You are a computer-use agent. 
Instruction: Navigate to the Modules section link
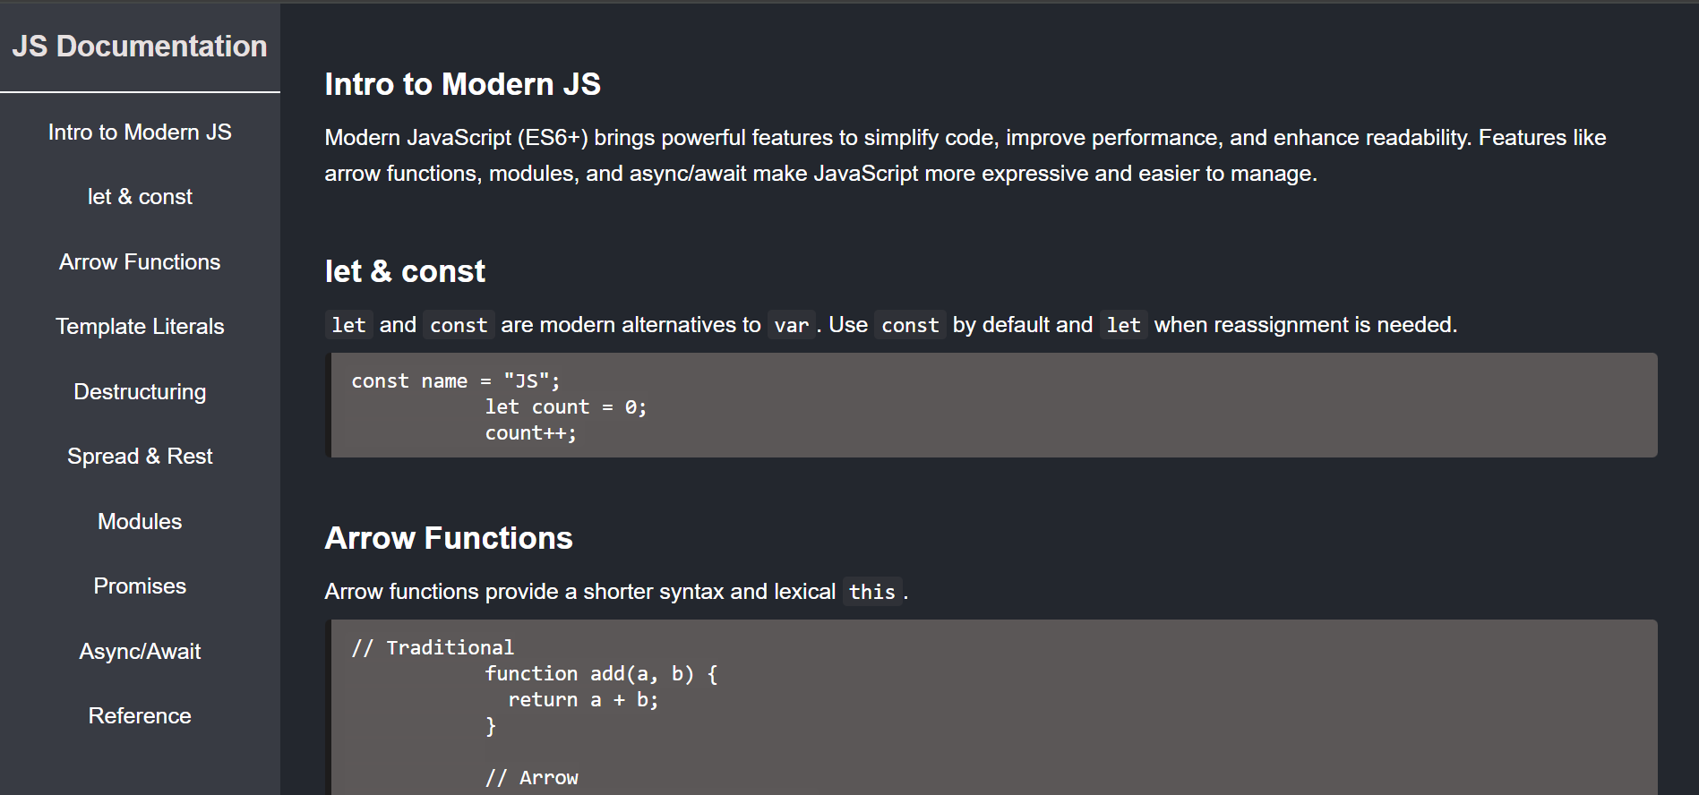pos(140,522)
